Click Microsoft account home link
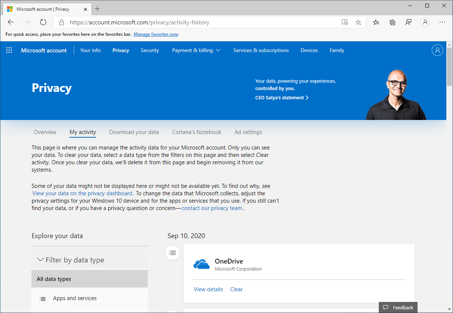The height and width of the screenshot is (313, 453). (x=44, y=51)
